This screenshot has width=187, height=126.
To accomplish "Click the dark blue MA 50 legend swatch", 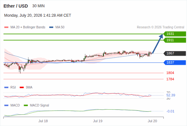I will [51, 27].
